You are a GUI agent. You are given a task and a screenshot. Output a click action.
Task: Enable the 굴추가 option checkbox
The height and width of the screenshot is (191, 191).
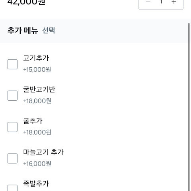tap(12, 127)
